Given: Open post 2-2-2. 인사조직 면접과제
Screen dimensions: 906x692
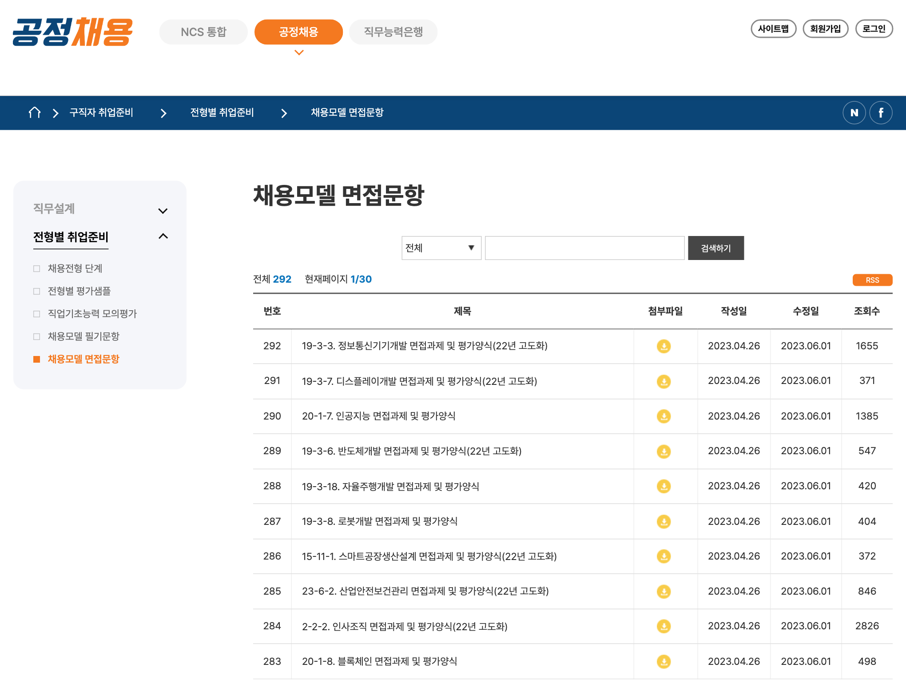Looking at the screenshot, I should pyautogui.click(x=405, y=626).
